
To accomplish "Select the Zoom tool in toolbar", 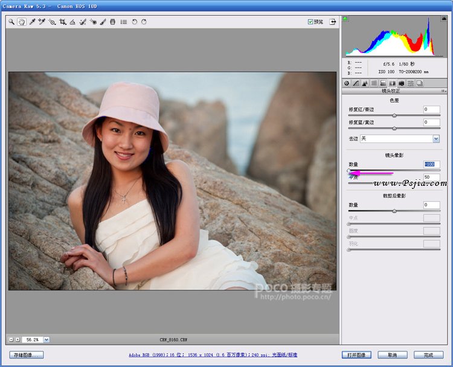I will pos(11,22).
